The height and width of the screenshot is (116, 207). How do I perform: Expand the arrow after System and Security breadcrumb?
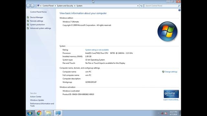tap(75, 6)
